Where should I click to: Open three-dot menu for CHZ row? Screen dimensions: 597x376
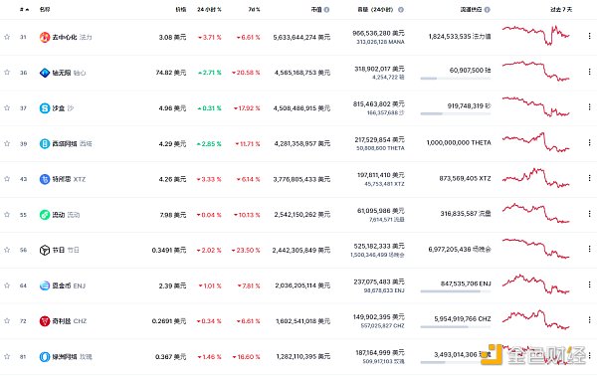(589, 320)
